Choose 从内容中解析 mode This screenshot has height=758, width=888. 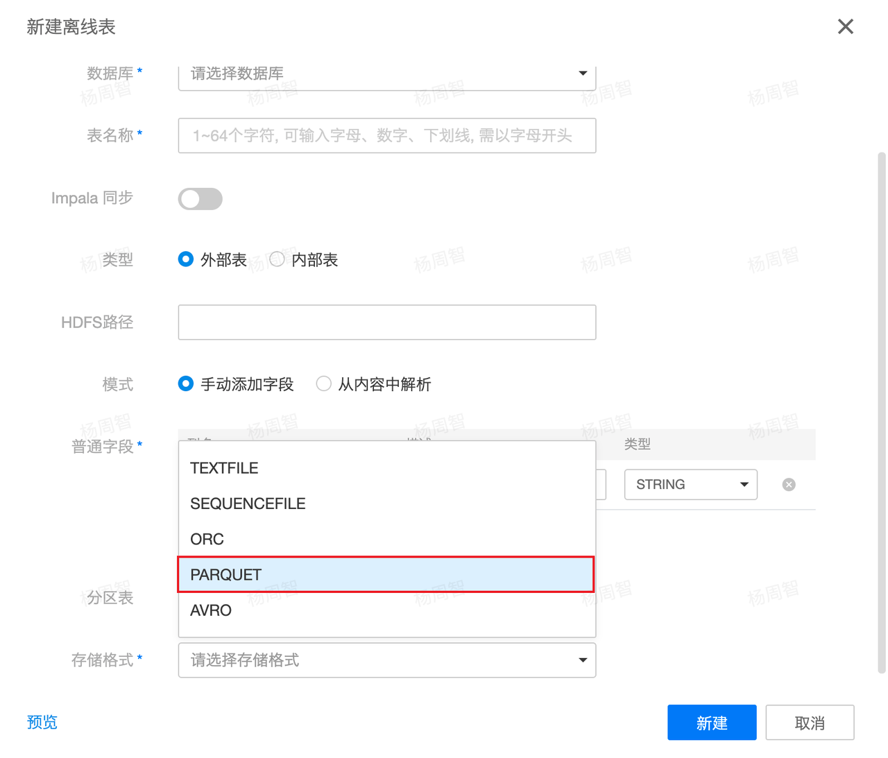coord(324,384)
